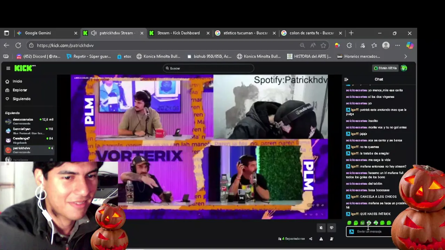Open the Repetir - Súper guar... bookmark

pyautogui.click(x=89, y=56)
